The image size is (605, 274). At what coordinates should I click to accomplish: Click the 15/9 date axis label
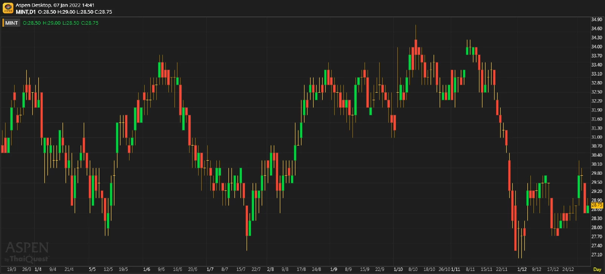tap(365, 269)
